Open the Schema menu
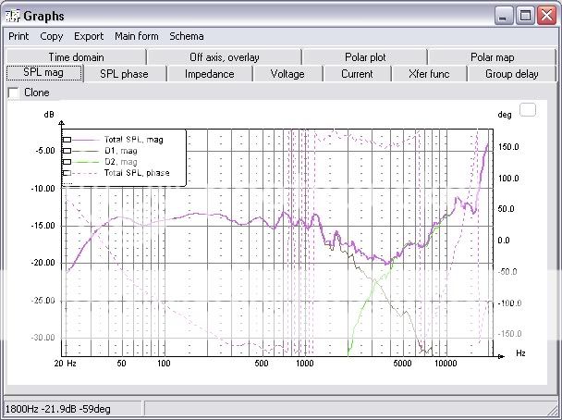Image resolution: width=562 pixels, height=420 pixels. (x=186, y=36)
